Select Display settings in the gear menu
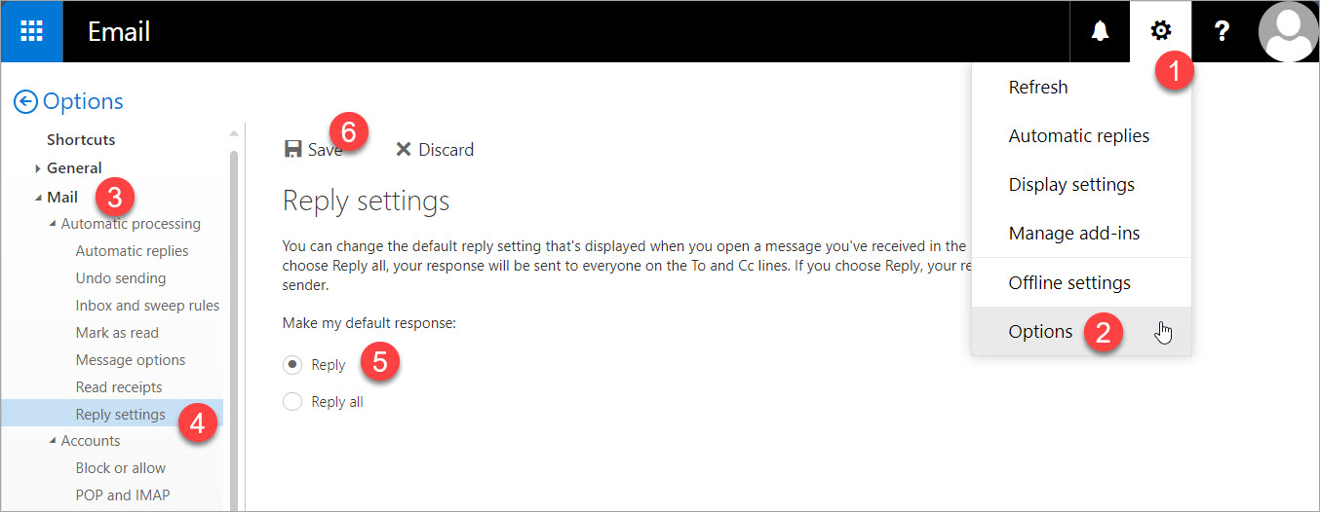This screenshot has height=512, width=1320. (1071, 185)
